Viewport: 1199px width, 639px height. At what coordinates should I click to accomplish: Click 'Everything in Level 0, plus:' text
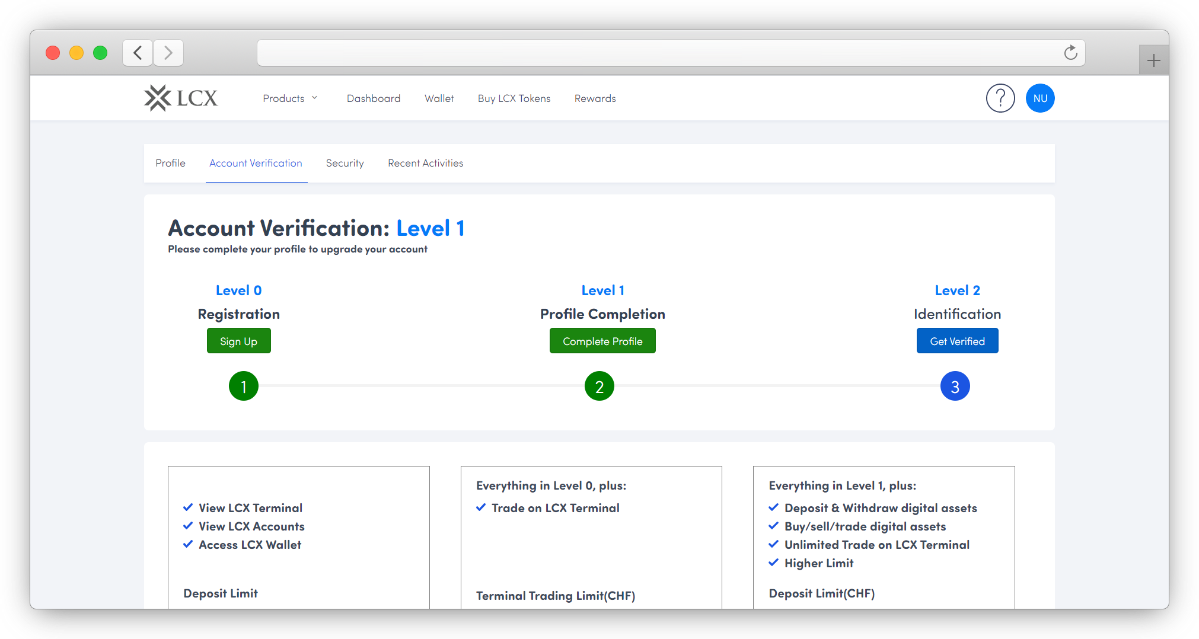click(551, 485)
